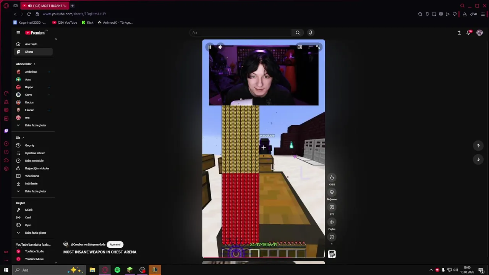Open the YouTube account avatar
The height and width of the screenshot is (275, 489).
tap(479, 33)
